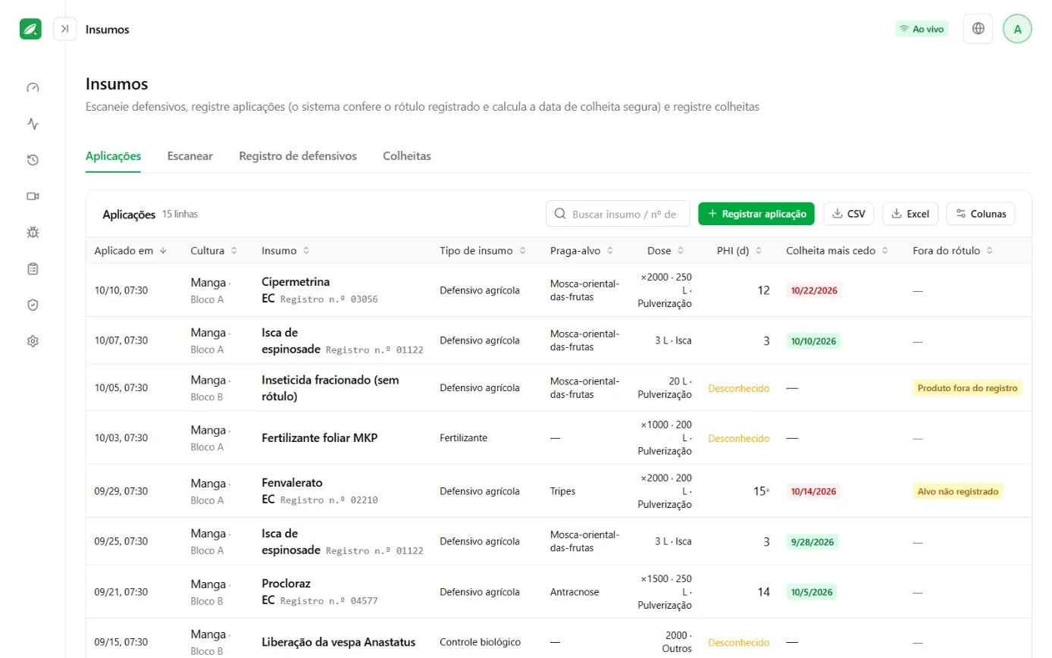Switch to the Escanear tab

(x=190, y=155)
